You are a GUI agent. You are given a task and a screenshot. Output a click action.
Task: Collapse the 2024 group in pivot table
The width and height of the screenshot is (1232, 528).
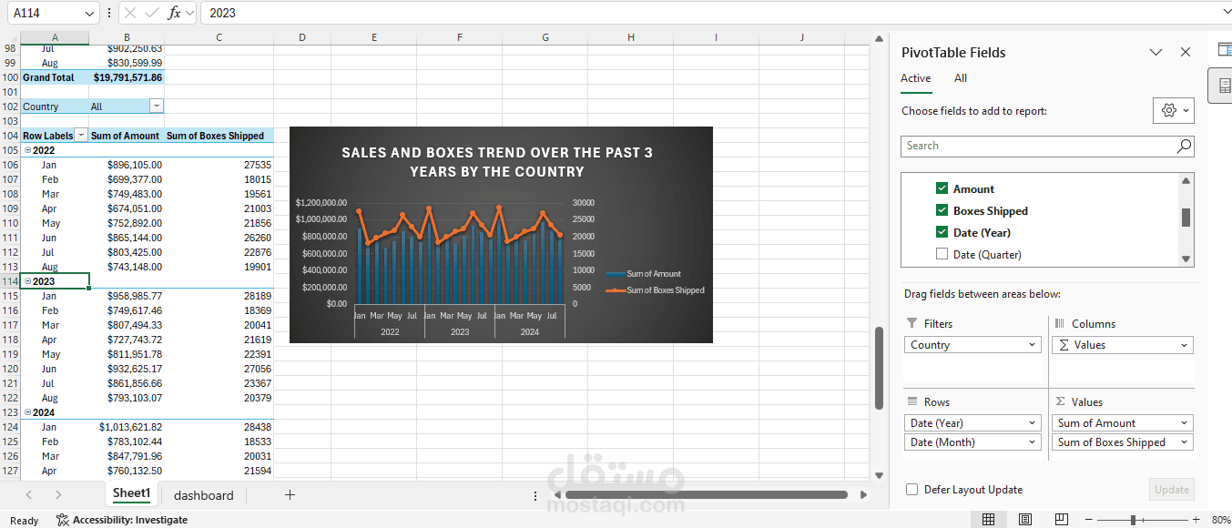click(x=27, y=412)
